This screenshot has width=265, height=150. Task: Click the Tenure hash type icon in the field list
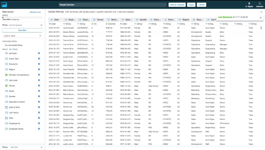coord(7,86)
